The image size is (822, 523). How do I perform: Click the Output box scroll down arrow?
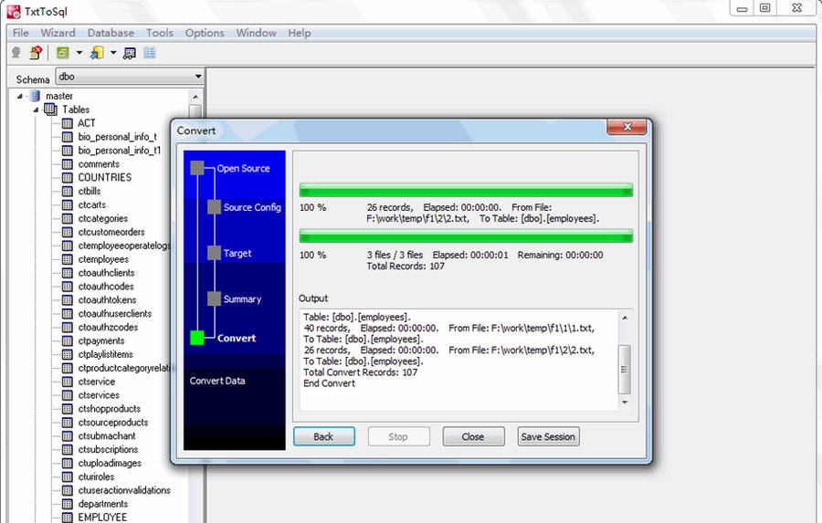pyautogui.click(x=625, y=403)
